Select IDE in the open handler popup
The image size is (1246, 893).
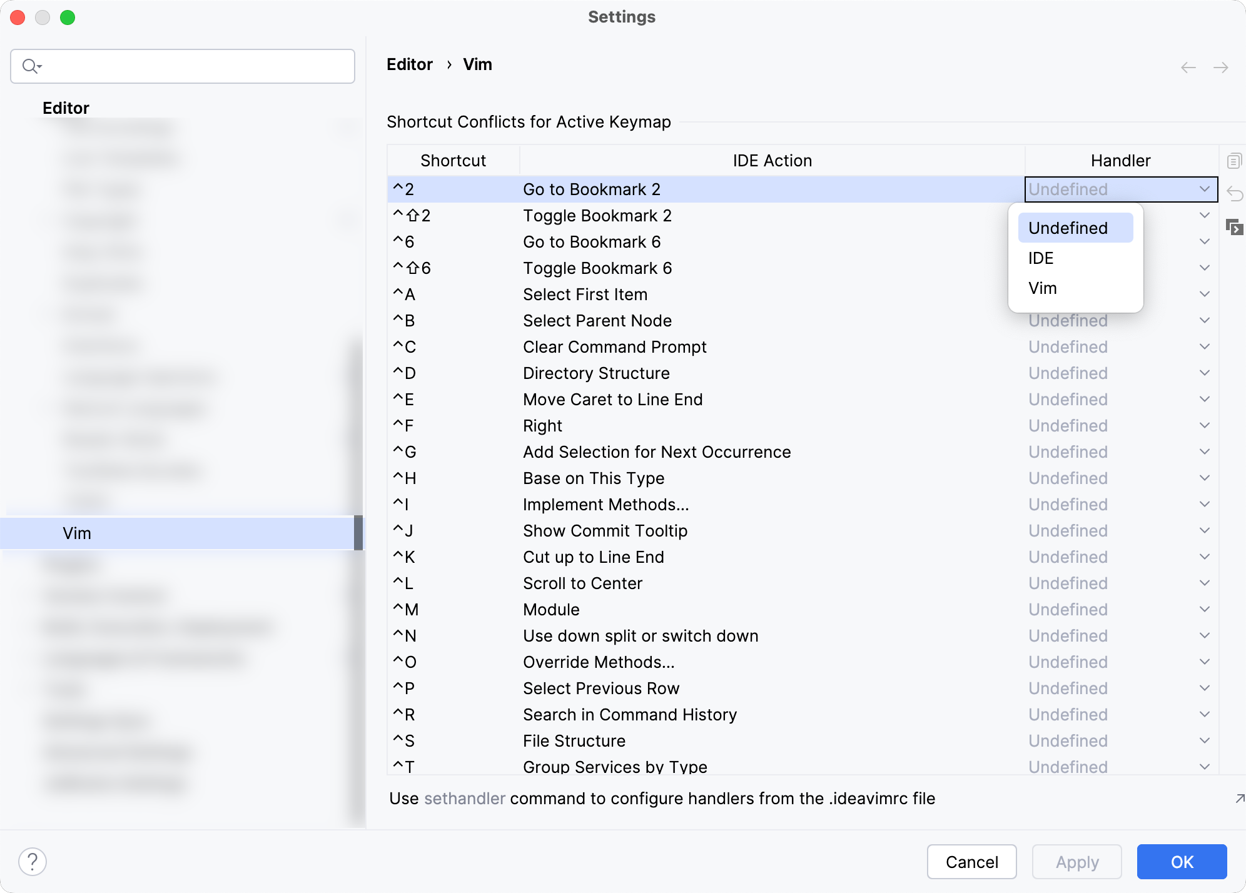(x=1040, y=258)
